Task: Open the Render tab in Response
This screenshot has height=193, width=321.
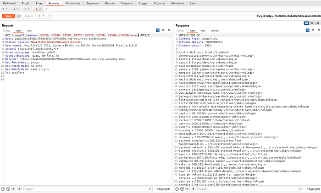Action: coord(215,30)
